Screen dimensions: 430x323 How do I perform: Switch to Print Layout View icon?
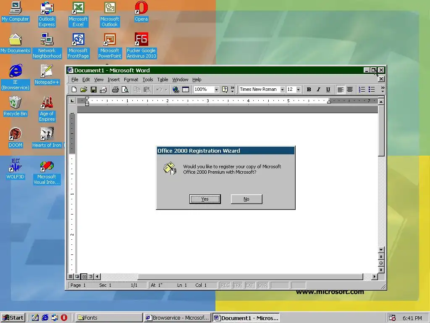click(x=84, y=277)
